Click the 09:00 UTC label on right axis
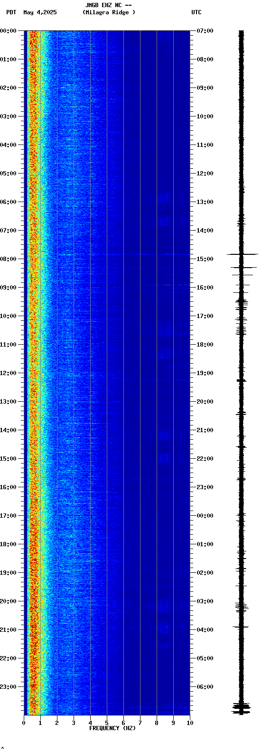 205,88
